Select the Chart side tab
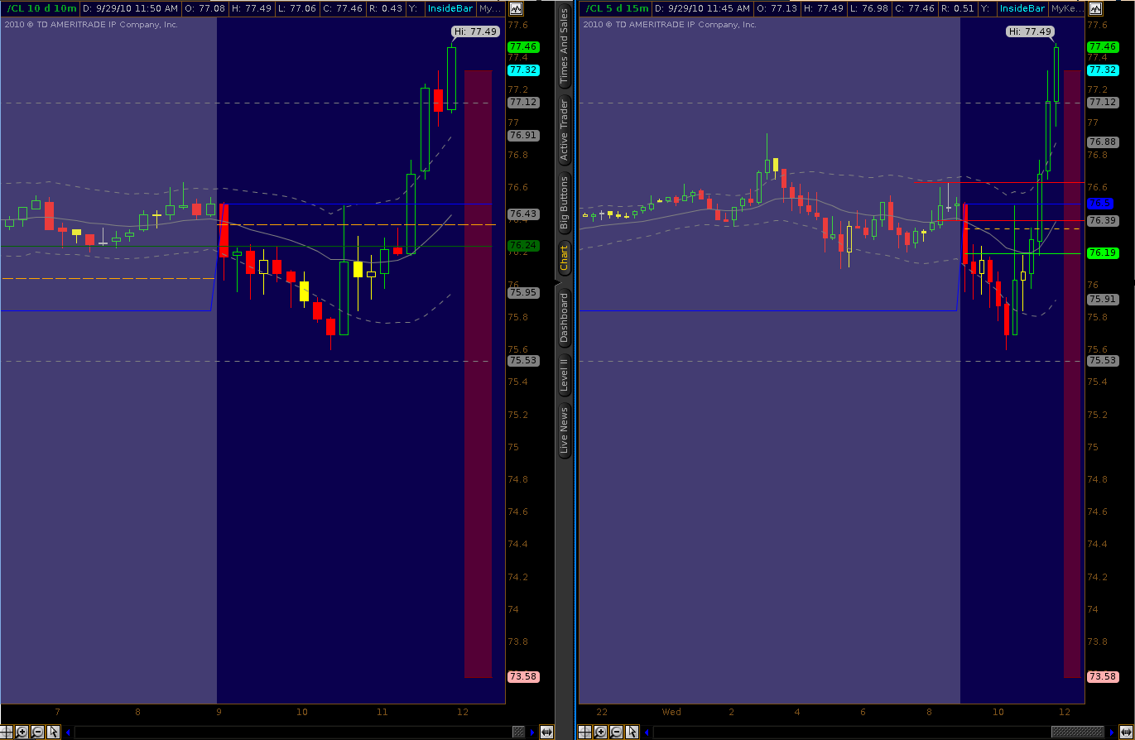The width and height of the screenshot is (1135, 740). point(565,258)
